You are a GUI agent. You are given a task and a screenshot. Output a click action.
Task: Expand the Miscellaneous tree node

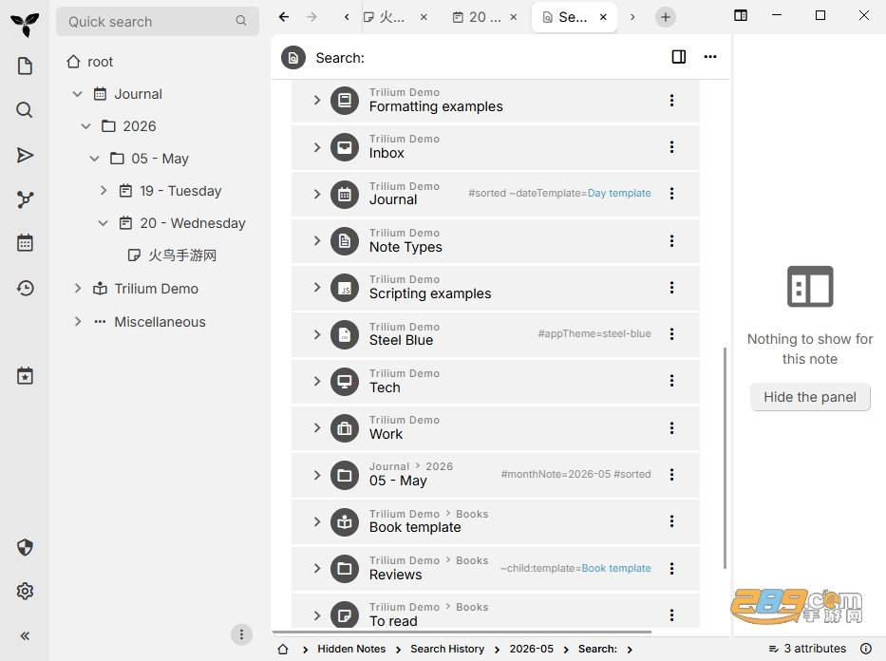pyautogui.click(x=78, y=321)
